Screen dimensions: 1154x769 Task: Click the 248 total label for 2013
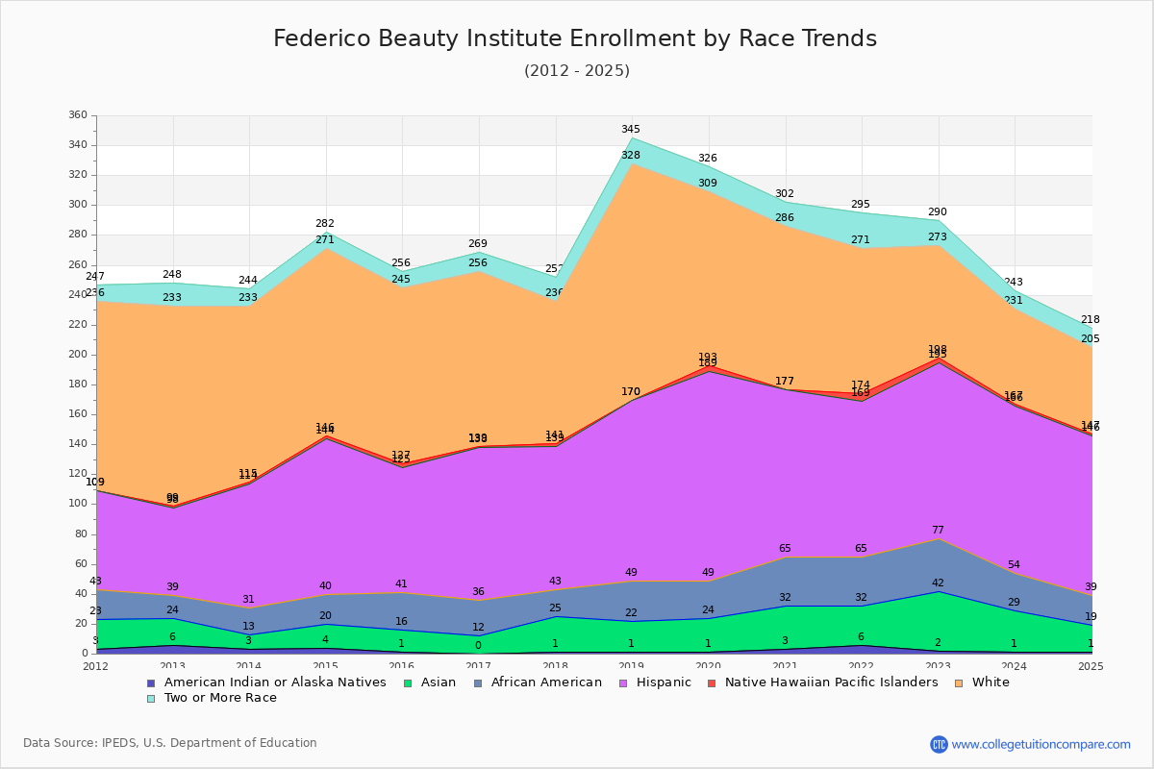coord(172,275)
